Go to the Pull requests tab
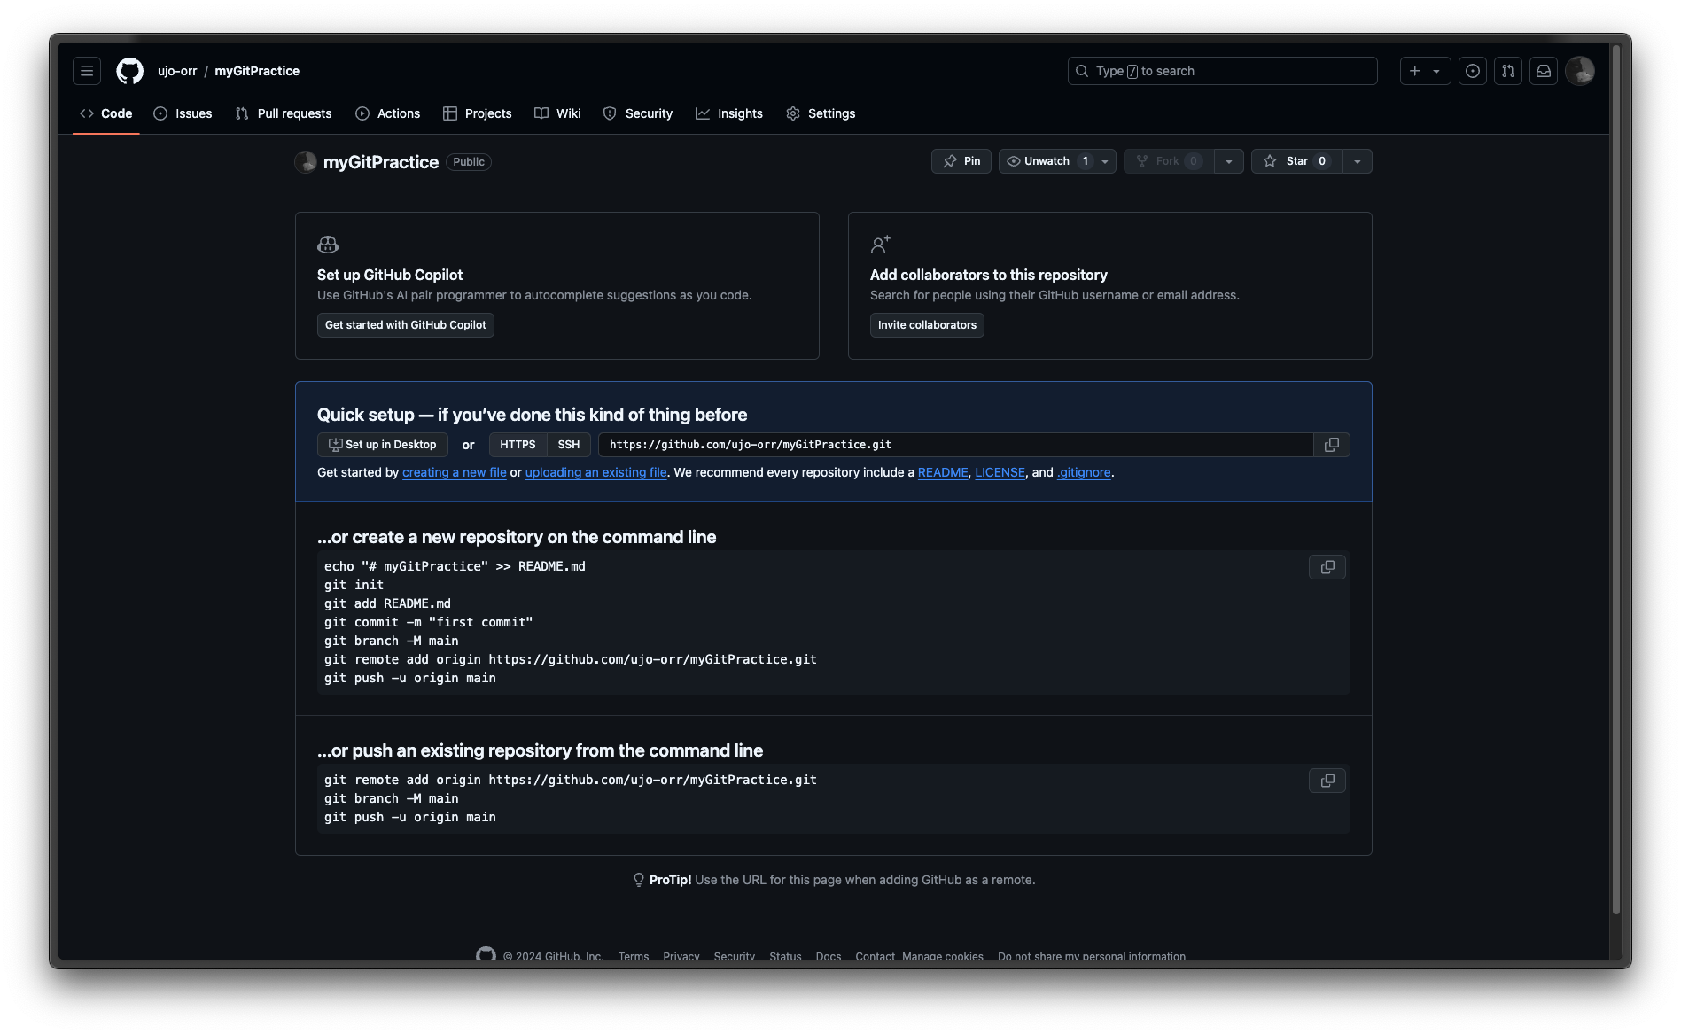The width and height of the screenshot is (1681, 1034). click(284, 113)
